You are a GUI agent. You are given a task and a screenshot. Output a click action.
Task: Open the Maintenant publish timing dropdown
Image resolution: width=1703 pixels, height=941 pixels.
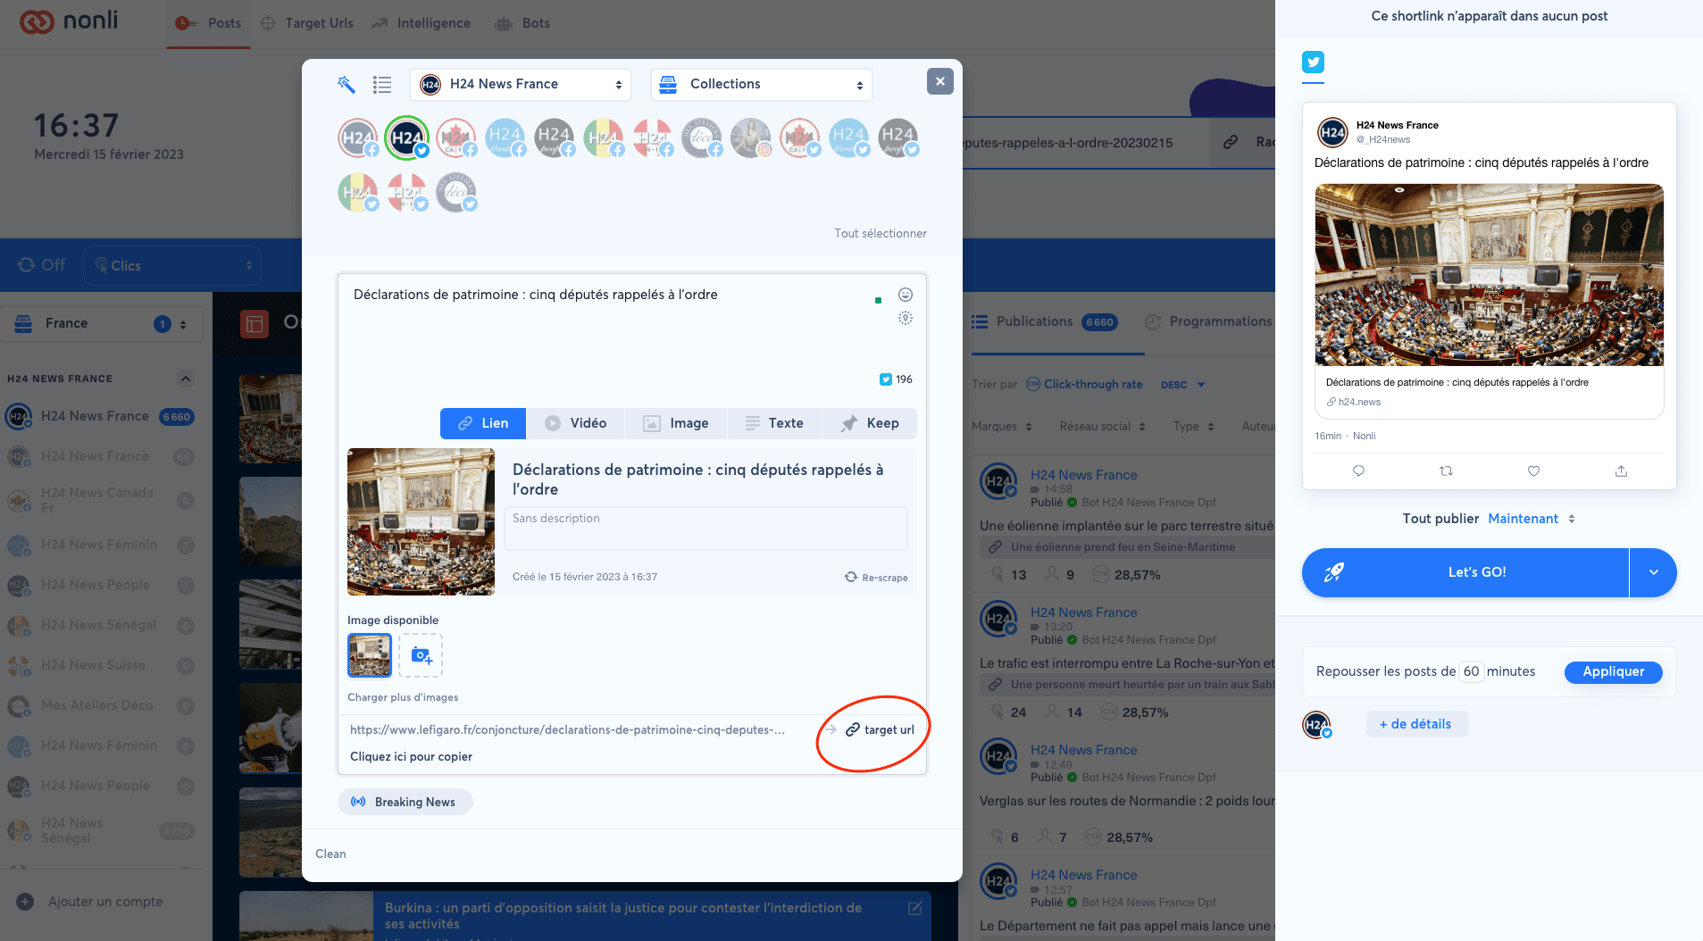click(x=1532, y=519)
